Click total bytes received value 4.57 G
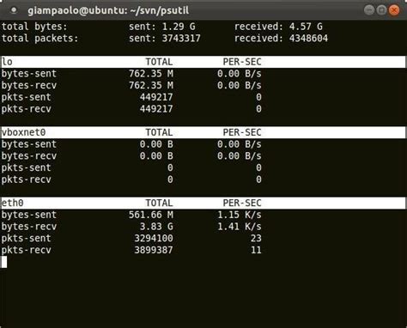The height and width of the screenshot is (328, 407). [x=306, y=27]
